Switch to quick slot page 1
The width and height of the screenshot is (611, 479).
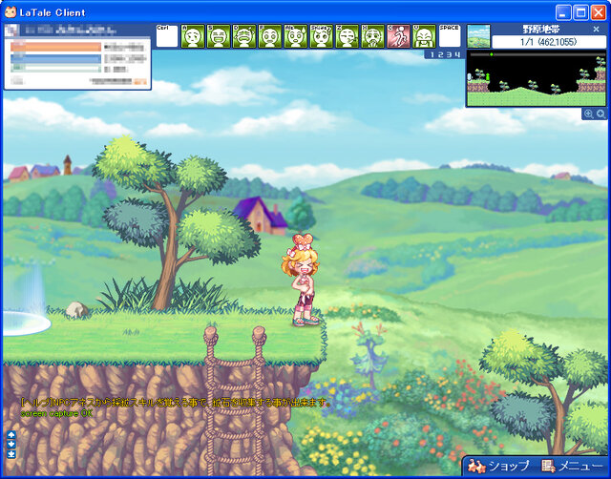click(x=432, y=55)
